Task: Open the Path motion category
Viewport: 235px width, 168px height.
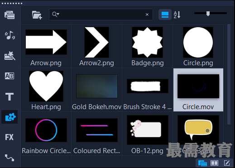Action: [x=10, y=158]
